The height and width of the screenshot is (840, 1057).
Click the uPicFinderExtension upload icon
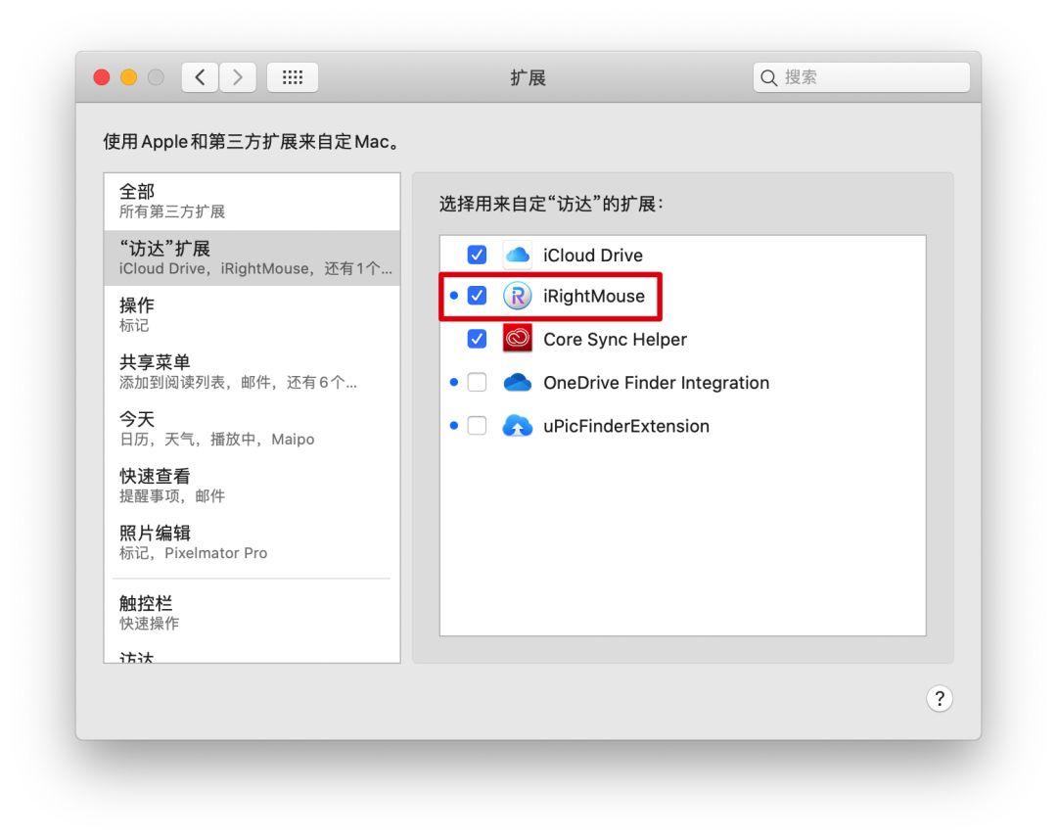tap(517, 426)
